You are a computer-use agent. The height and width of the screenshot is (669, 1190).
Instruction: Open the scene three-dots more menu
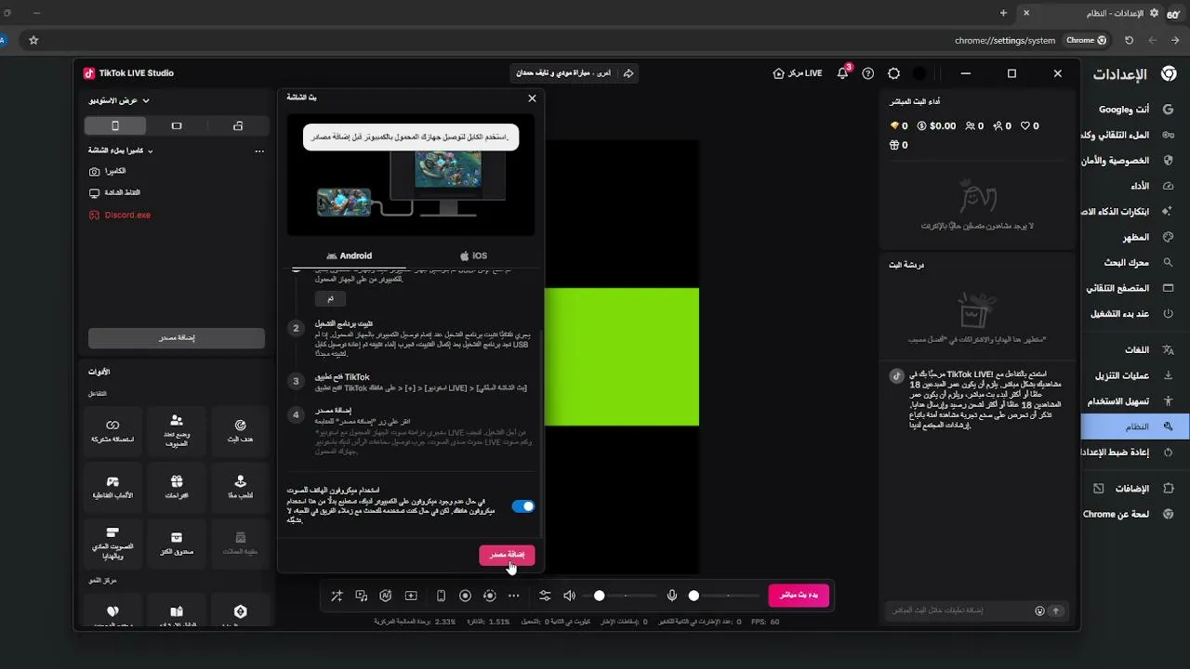tap(259, 151)
